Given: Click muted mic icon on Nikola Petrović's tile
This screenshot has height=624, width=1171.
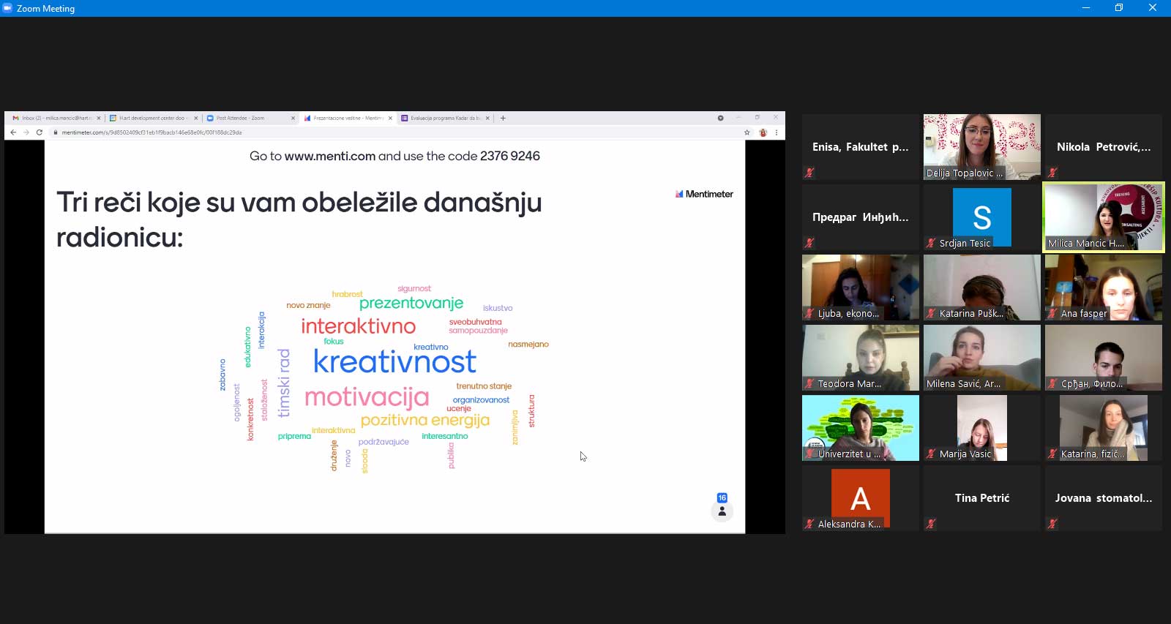Looking at the screenshot, I should click(x=1052, y=173).
